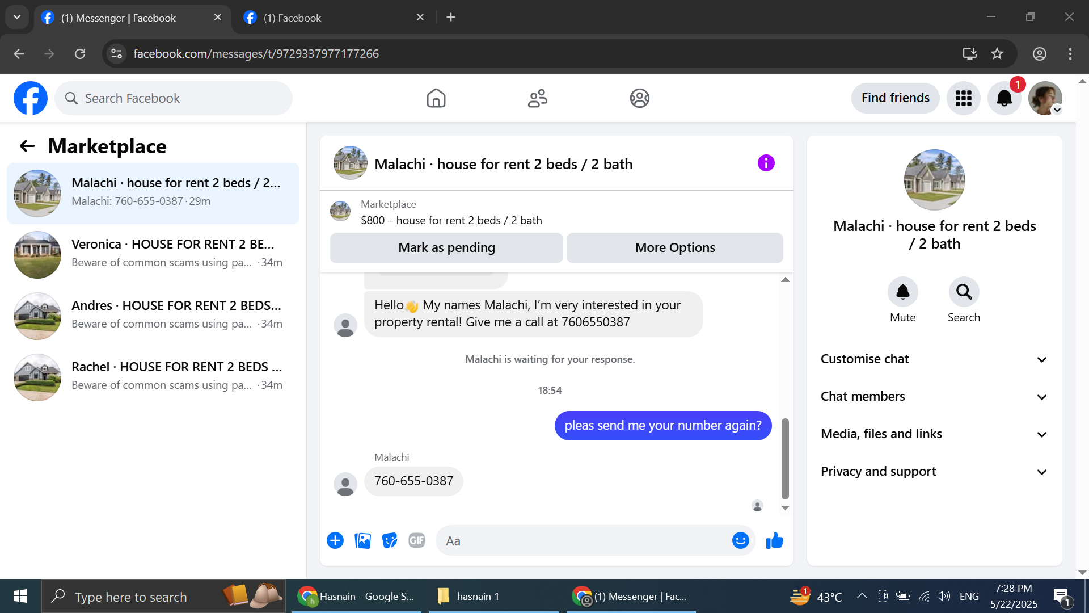Screen dimensions: 1089x613
Task: Click the chat message scrollbar thumb
Action: pos(785,458)
